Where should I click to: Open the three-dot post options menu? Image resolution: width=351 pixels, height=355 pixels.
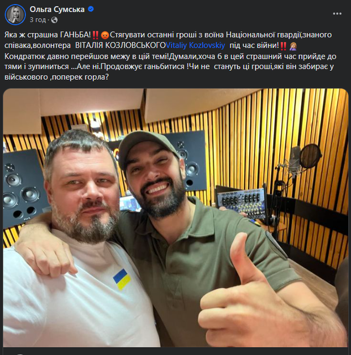pos(337,14)
